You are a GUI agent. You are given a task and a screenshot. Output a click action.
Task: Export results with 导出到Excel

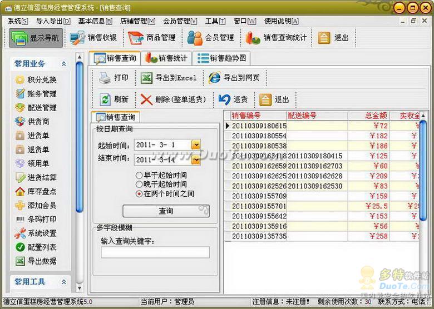(x=147, y=78)
